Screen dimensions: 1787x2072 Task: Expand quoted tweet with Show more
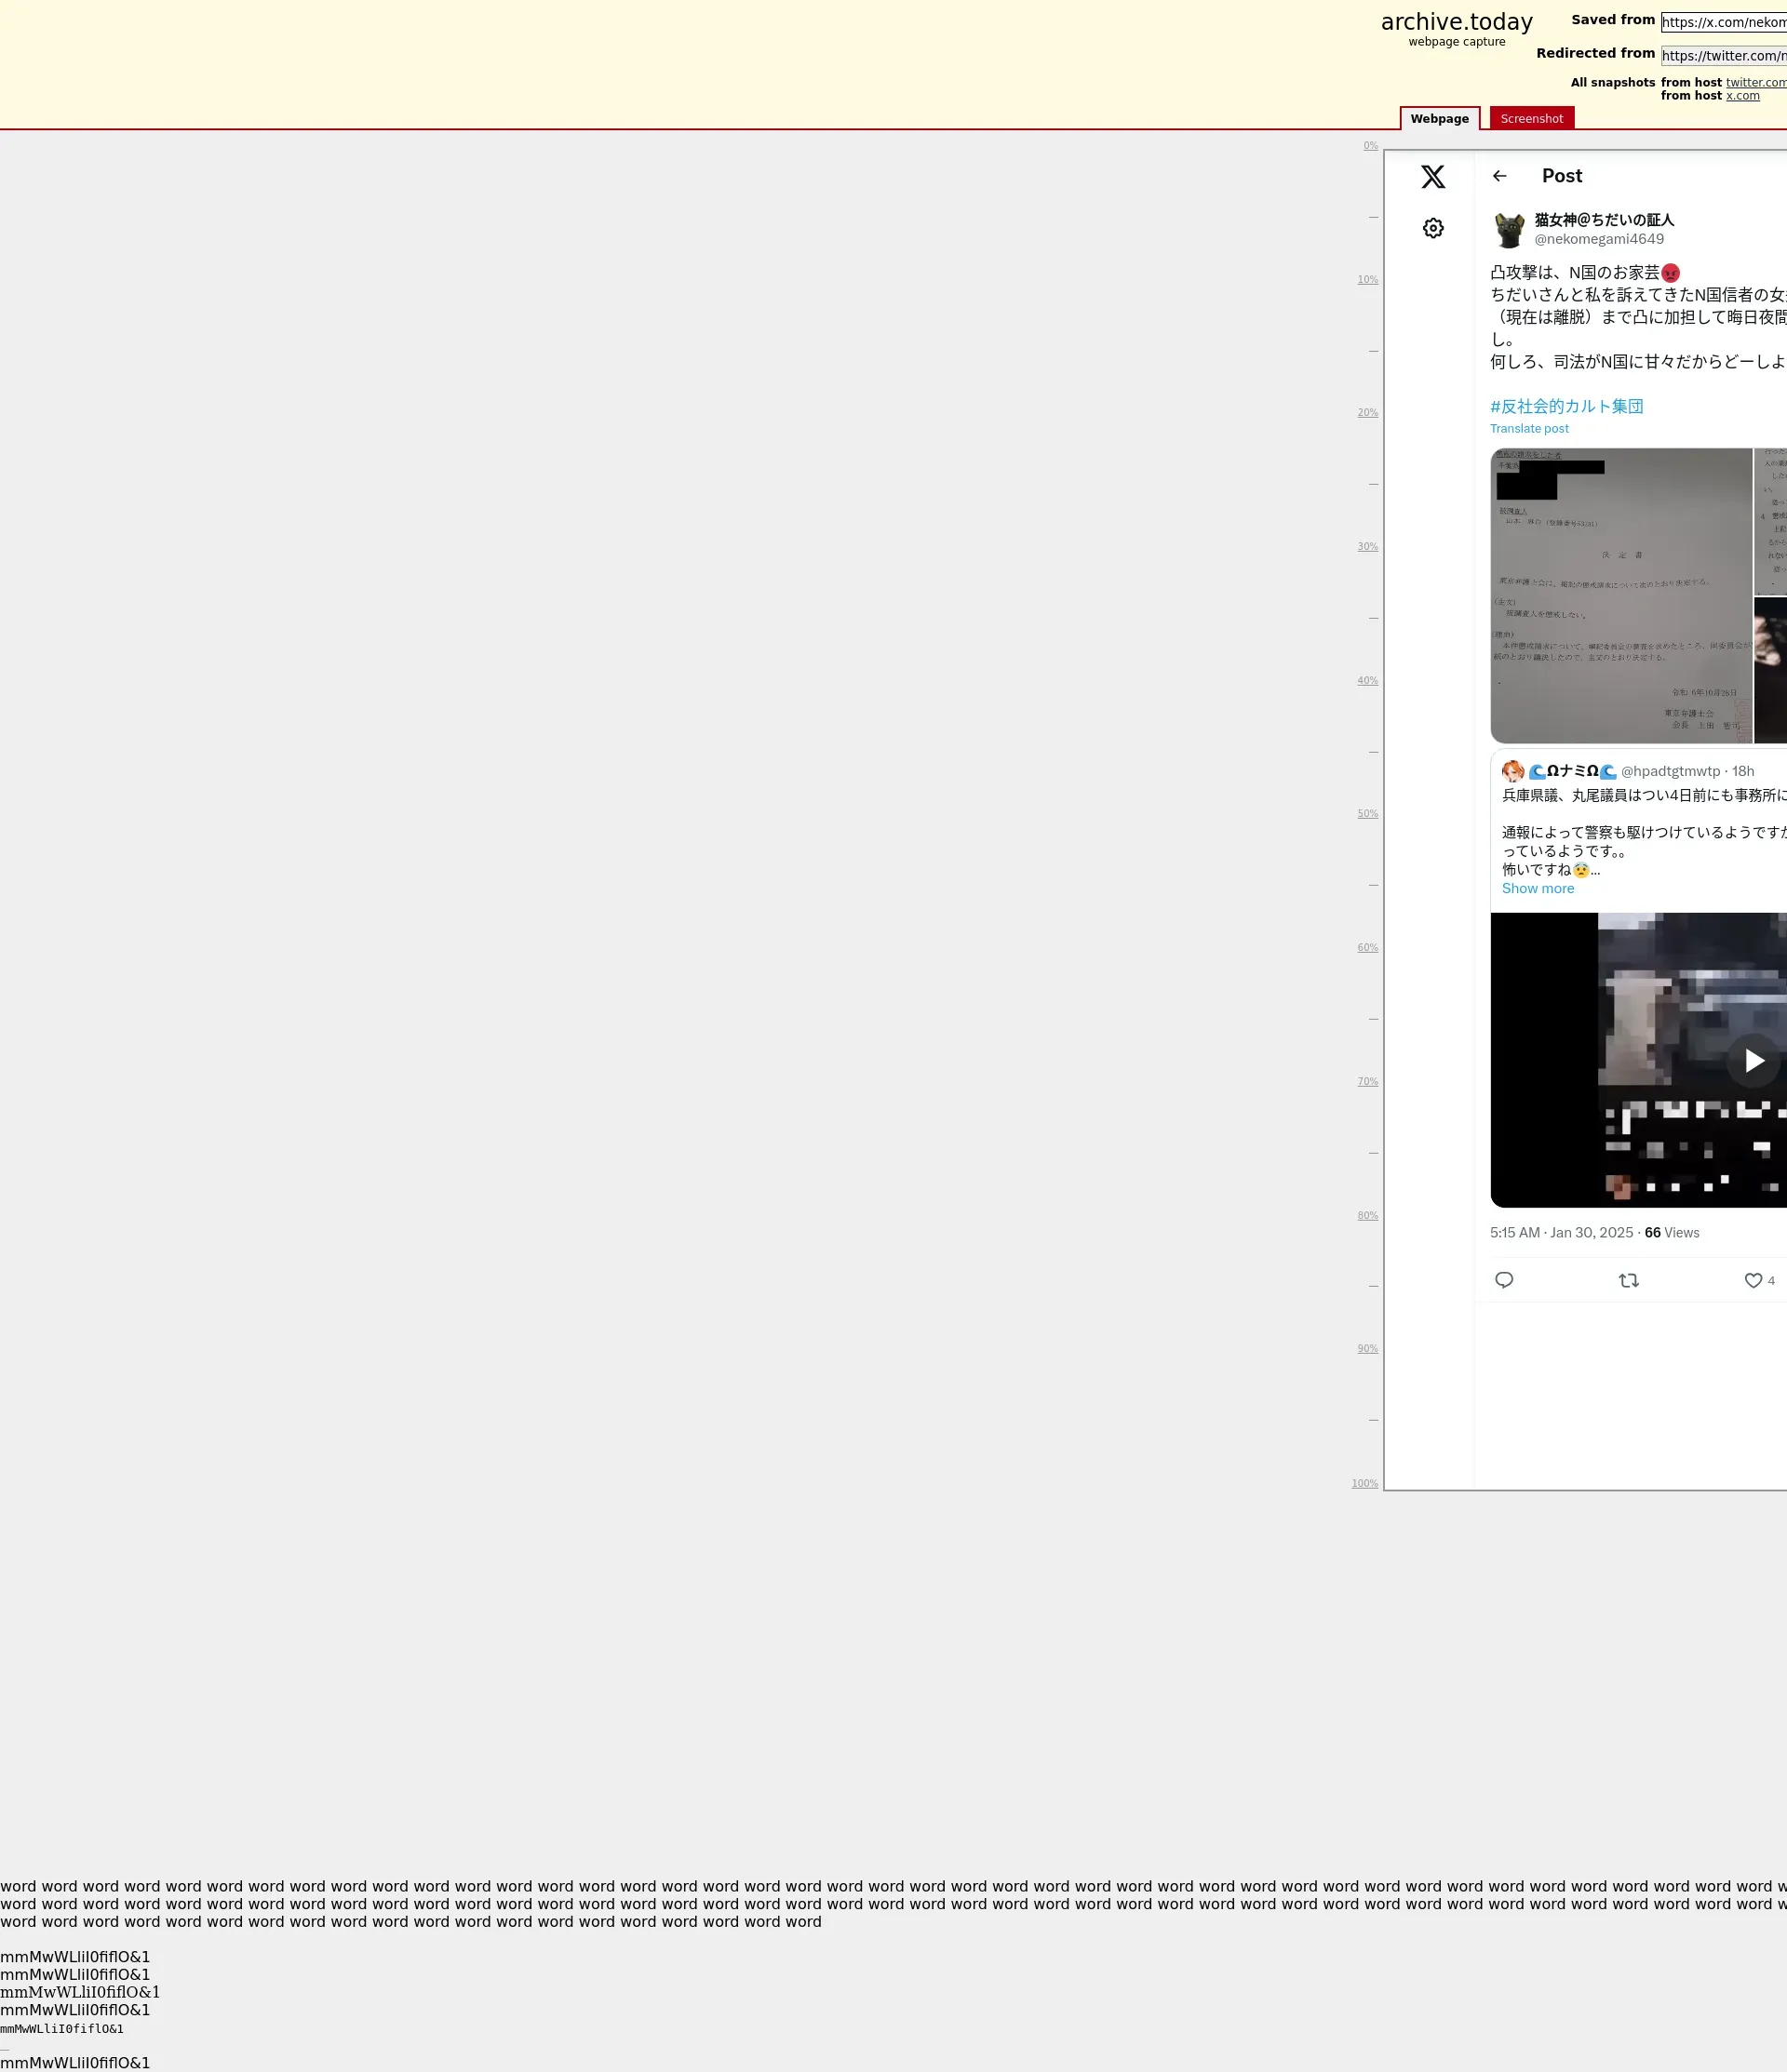click(x=1537, y=888)
